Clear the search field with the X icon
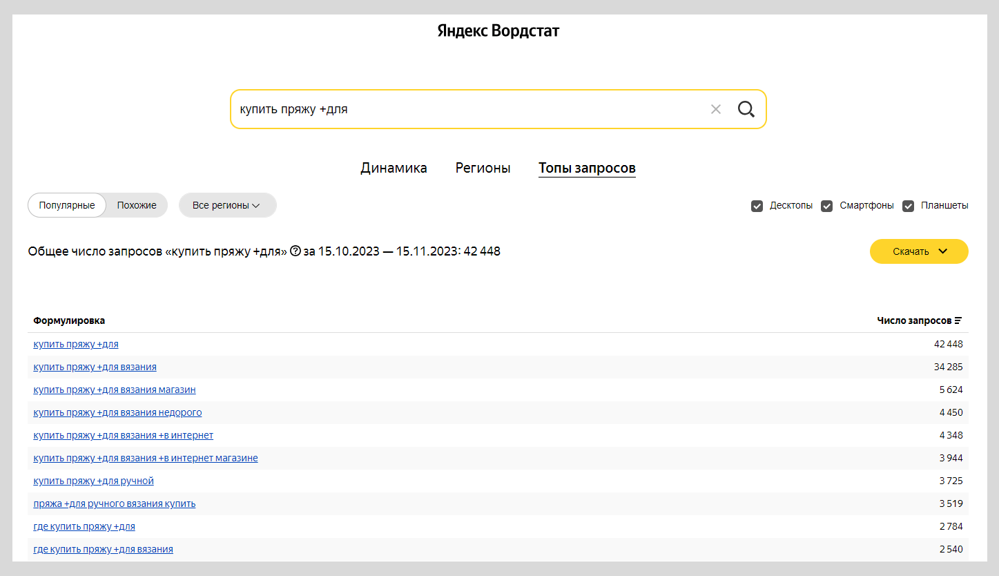Screen dimensions: 999x576 coord(716,109)
